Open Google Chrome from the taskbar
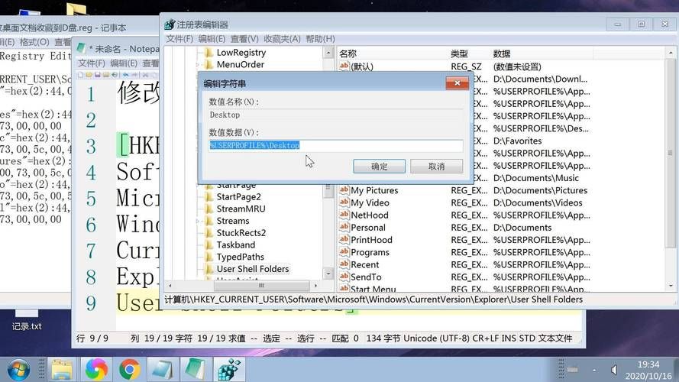This screenshot has height=382, width=679. point(129,369)
